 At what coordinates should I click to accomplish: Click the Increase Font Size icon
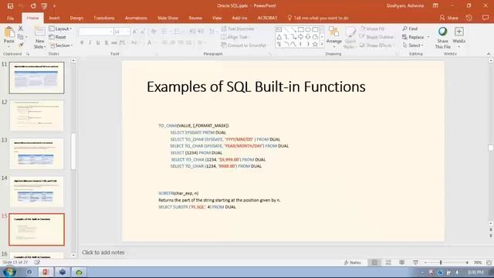pyautogui.click(x=135, y=32)
